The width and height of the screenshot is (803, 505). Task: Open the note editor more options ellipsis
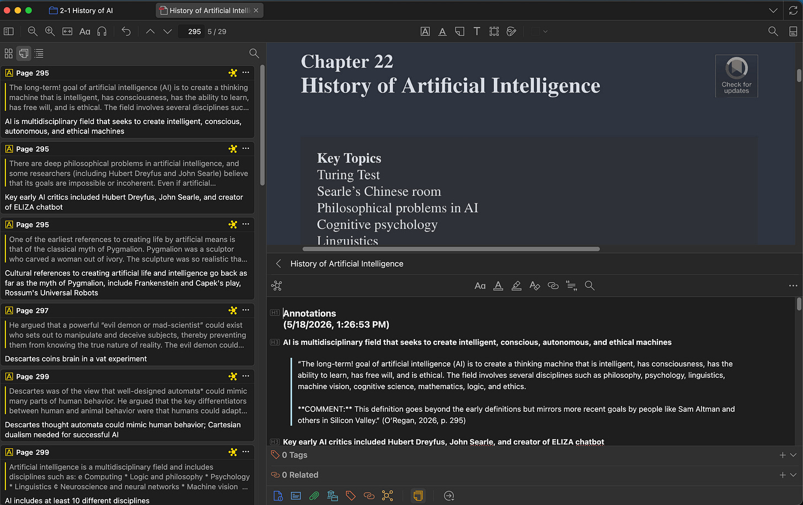click(x=793, y=286)
